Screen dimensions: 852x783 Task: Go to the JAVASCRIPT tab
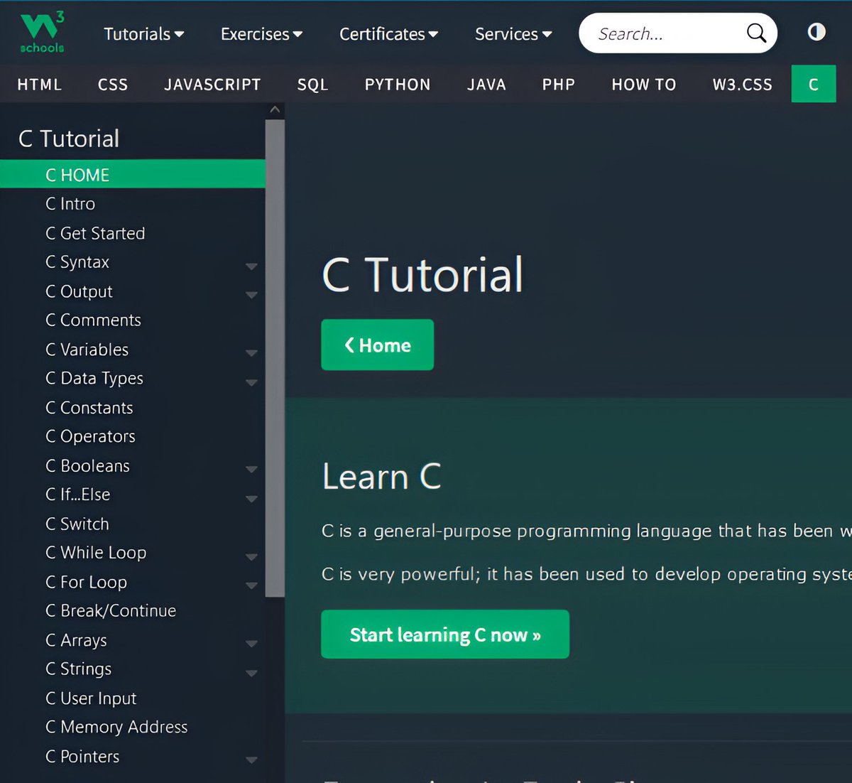point(212,85)
